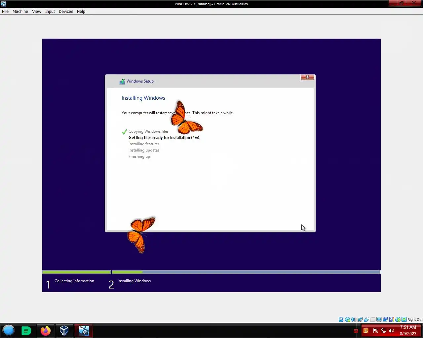Screen dimensions: 423x338
Task: Open the File menu
Action: tap(5, 11)
